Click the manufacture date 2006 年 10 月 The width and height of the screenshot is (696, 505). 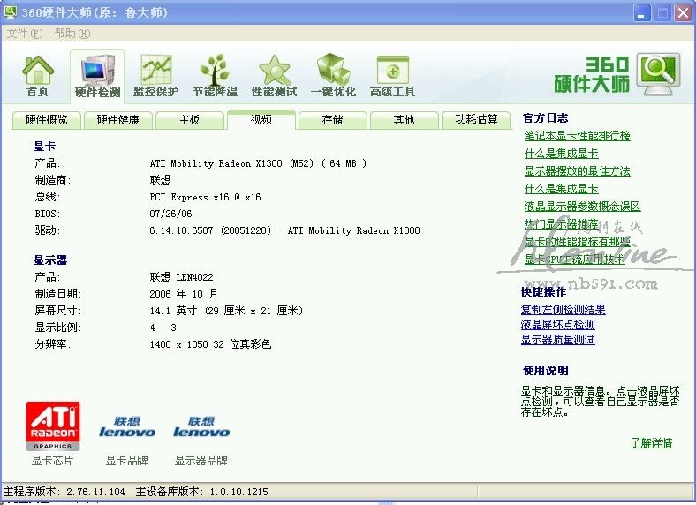pyautogui.click(x=184, y=294)
